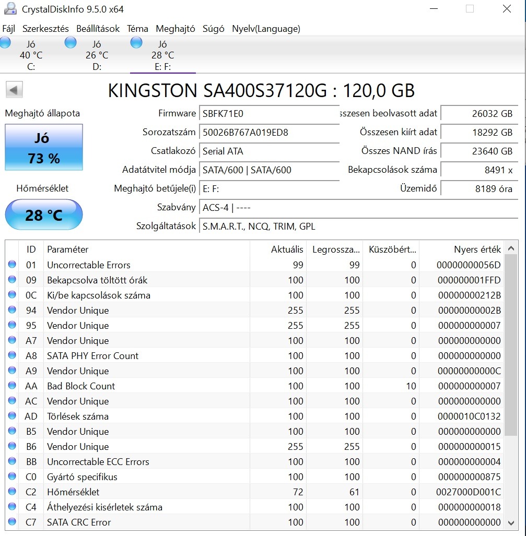Click the ACS-4 standard field

click(359, 208)
